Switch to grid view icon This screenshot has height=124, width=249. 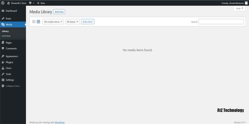click(x=39, y=22)
